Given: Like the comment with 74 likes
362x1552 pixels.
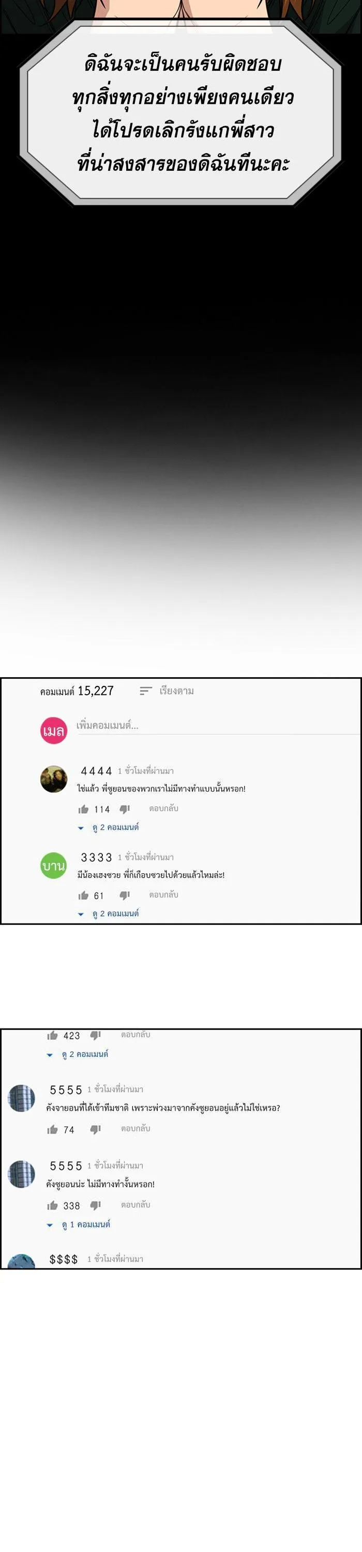Looking at the screenshot, I should coord(52,1129).
